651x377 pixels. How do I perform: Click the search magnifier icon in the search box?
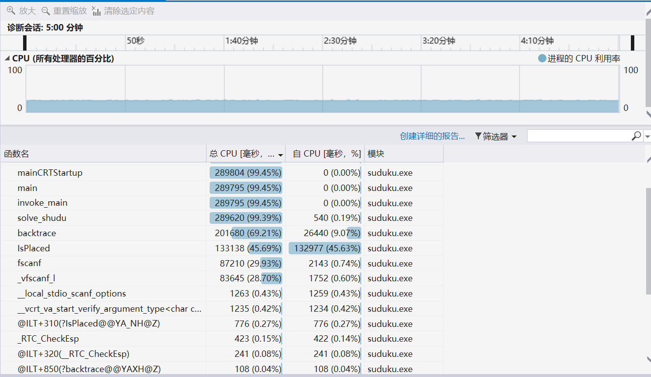(636, 136)
